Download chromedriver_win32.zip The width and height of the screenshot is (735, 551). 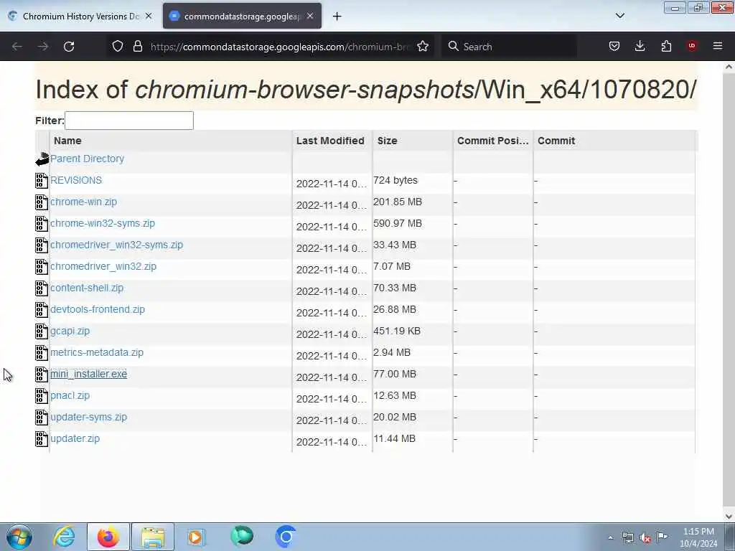103,267
